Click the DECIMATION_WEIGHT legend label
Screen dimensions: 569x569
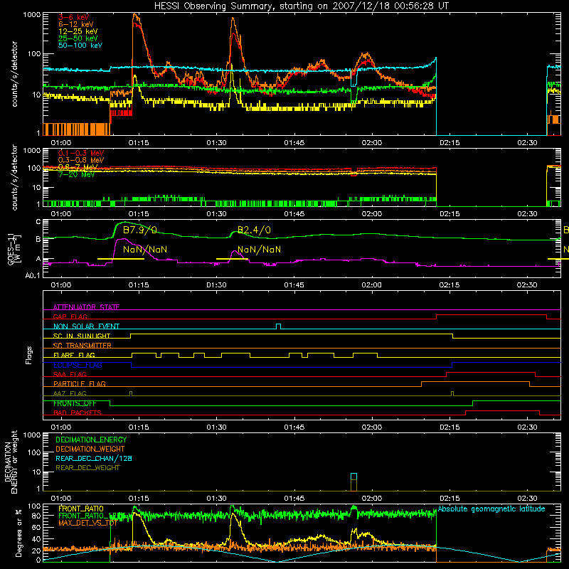tap(90, 449)
